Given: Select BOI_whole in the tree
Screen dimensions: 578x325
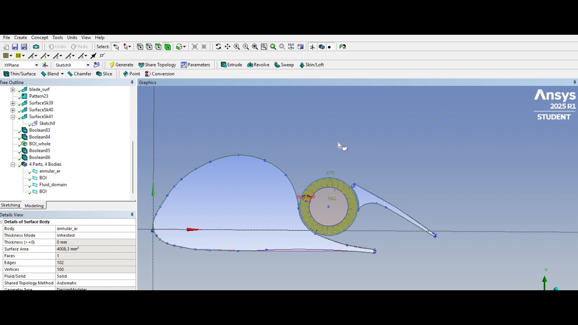Looking at the screenshot, I should point(40,144).
